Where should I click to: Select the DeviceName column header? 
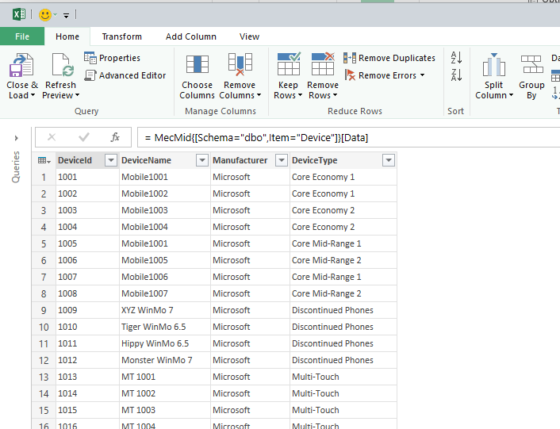click(147, 160)
